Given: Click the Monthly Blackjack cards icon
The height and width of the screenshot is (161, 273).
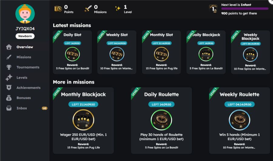Looking at the screenshot, I should (83, 120).
